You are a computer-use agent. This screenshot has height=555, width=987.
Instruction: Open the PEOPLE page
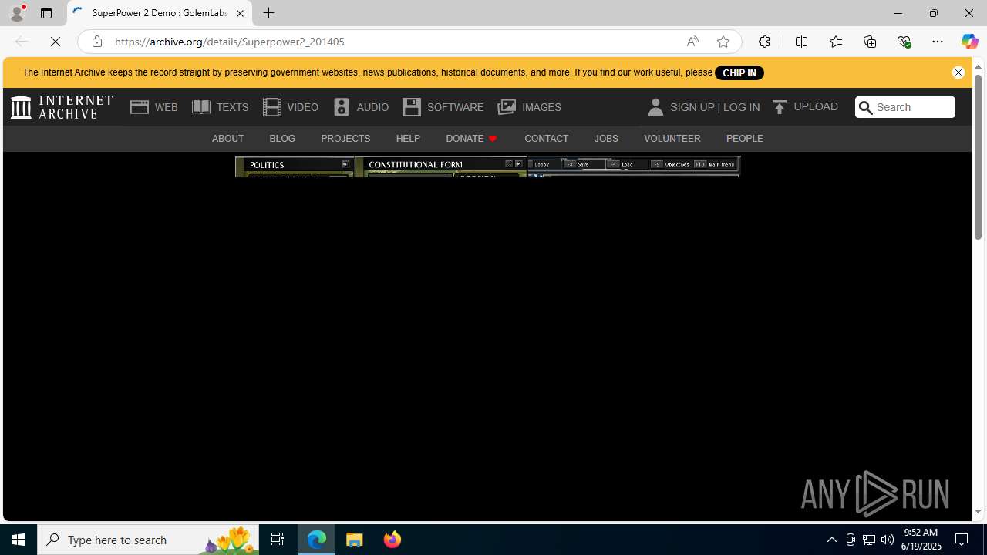(x=744, y=139)
